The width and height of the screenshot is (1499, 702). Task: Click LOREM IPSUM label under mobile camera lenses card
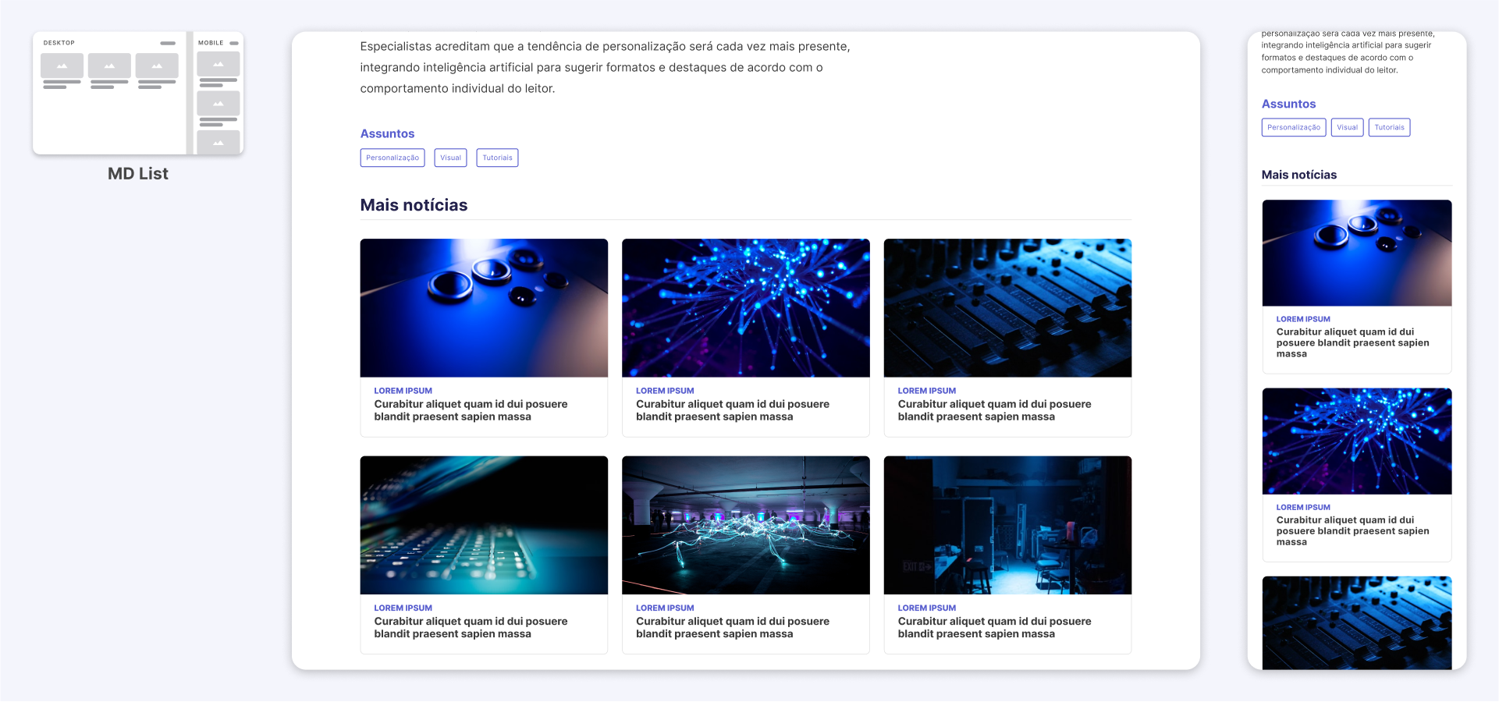click(1303, 319)
